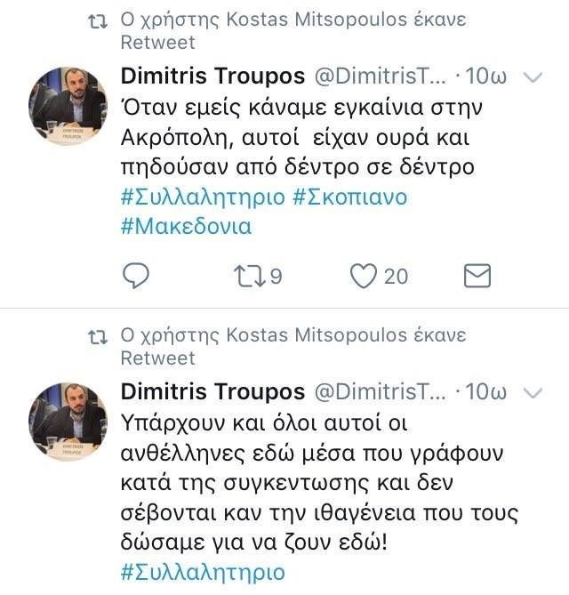Click the 10ω timestamp on the first tweet

pos(485,77)
